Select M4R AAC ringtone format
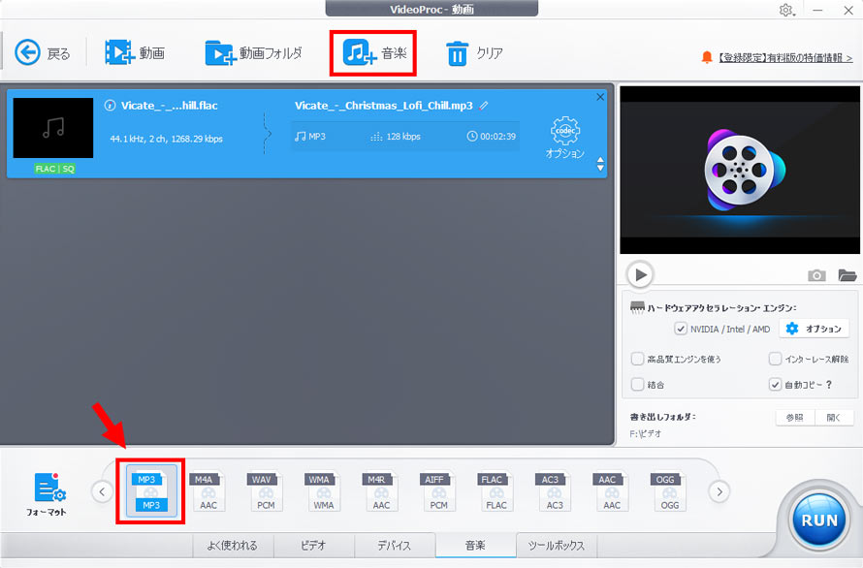Image resolution: width=863 pixels, height=568 pixels. 380,491
